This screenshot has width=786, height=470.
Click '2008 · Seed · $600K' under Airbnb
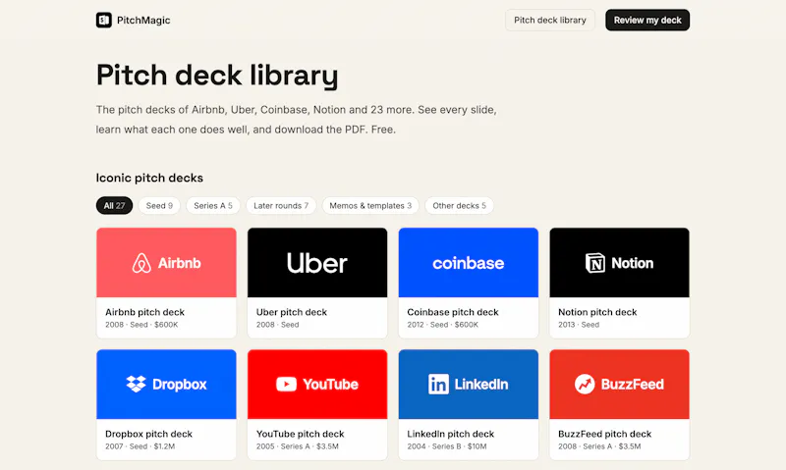tap(141, 325)
